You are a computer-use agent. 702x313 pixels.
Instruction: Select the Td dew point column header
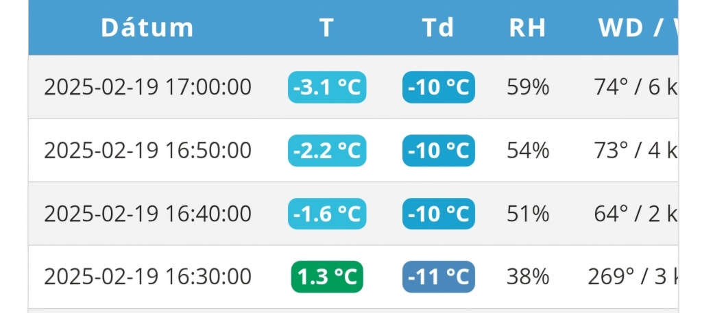click(x=438, y=28)
